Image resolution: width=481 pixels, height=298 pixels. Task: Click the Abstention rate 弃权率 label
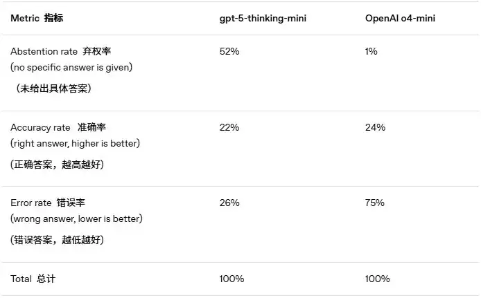pyautogui.click(x=61, y=51)
